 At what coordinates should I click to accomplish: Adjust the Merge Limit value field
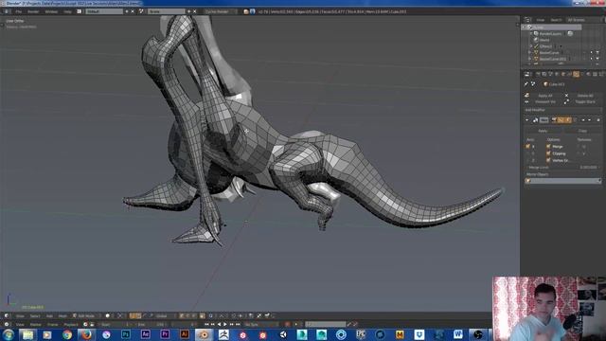pos(563,168)
